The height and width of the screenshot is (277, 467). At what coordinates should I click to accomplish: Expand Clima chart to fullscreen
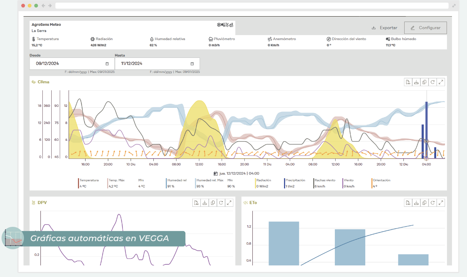click(x=441, y=82)
